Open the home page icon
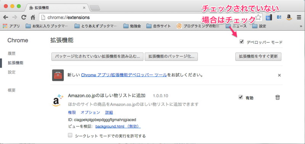The height and width of the screenshot is (144, 305). (33, 17)
